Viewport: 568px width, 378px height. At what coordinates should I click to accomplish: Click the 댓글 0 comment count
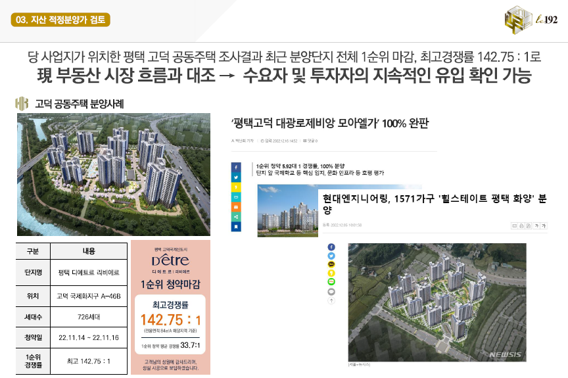coord(310,141)
